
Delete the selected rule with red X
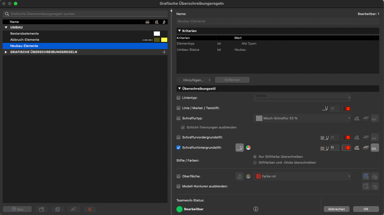click(x=90, y=209)
